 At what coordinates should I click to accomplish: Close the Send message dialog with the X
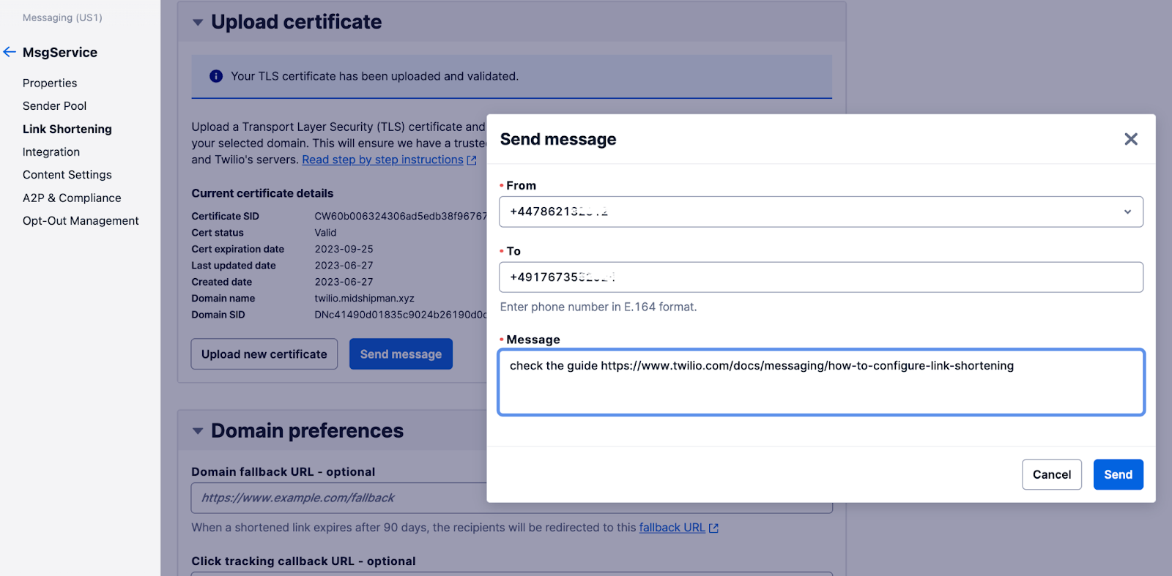click(1130, 138)
